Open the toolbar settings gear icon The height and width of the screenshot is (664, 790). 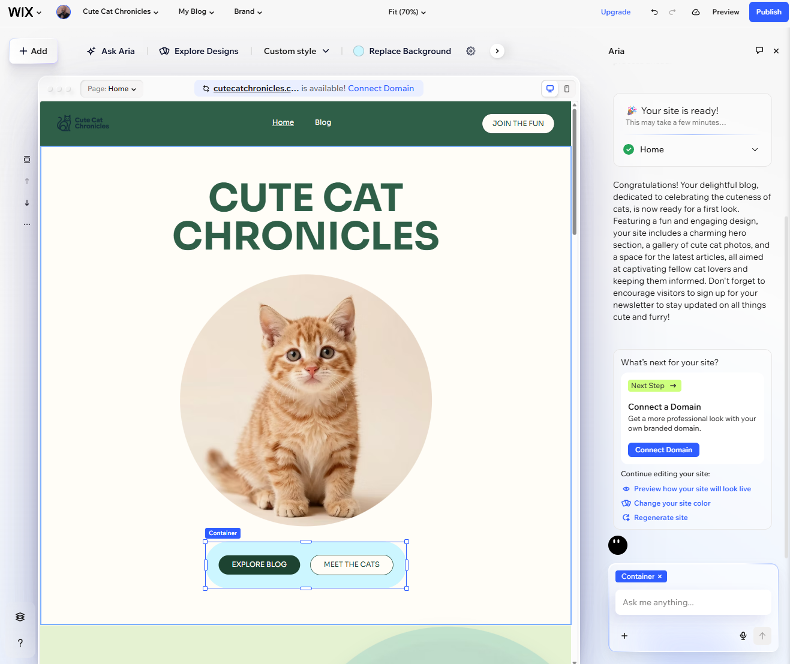[470, 51]
